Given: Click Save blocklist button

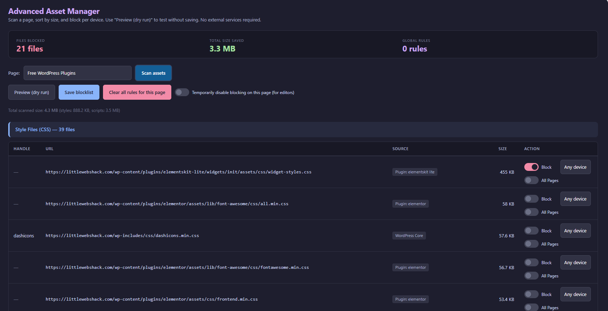Looking at the screenshot, I should 79,92.
